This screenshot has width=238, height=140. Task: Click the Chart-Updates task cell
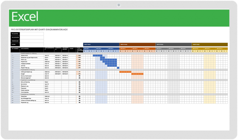point(32,92)
